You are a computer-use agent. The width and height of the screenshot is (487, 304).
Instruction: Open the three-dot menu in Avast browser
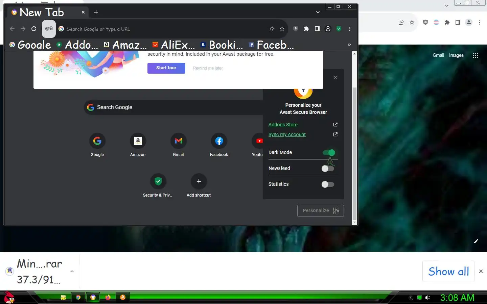[x=350, y=29]
